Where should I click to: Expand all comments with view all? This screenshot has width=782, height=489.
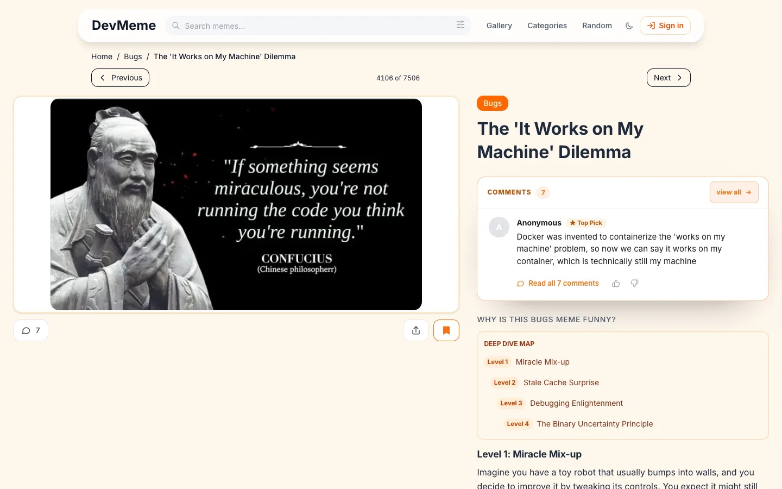click(x=734, y=192)
